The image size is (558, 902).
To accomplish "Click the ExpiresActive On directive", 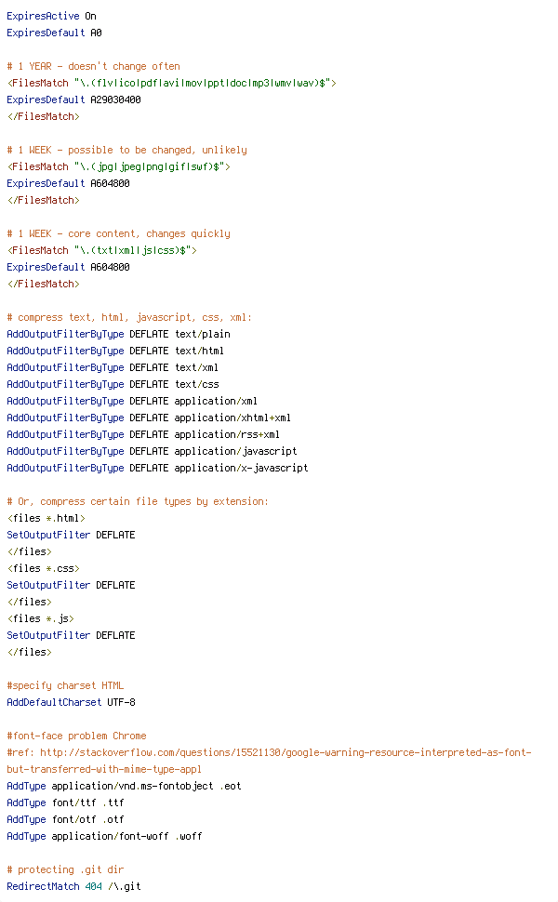I will click(x=52, y=16).
